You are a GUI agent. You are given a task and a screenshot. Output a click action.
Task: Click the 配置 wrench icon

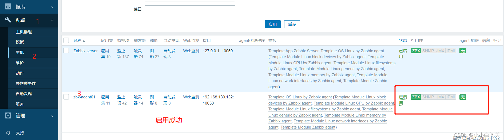pyautogui.click(x=8, y=20)
